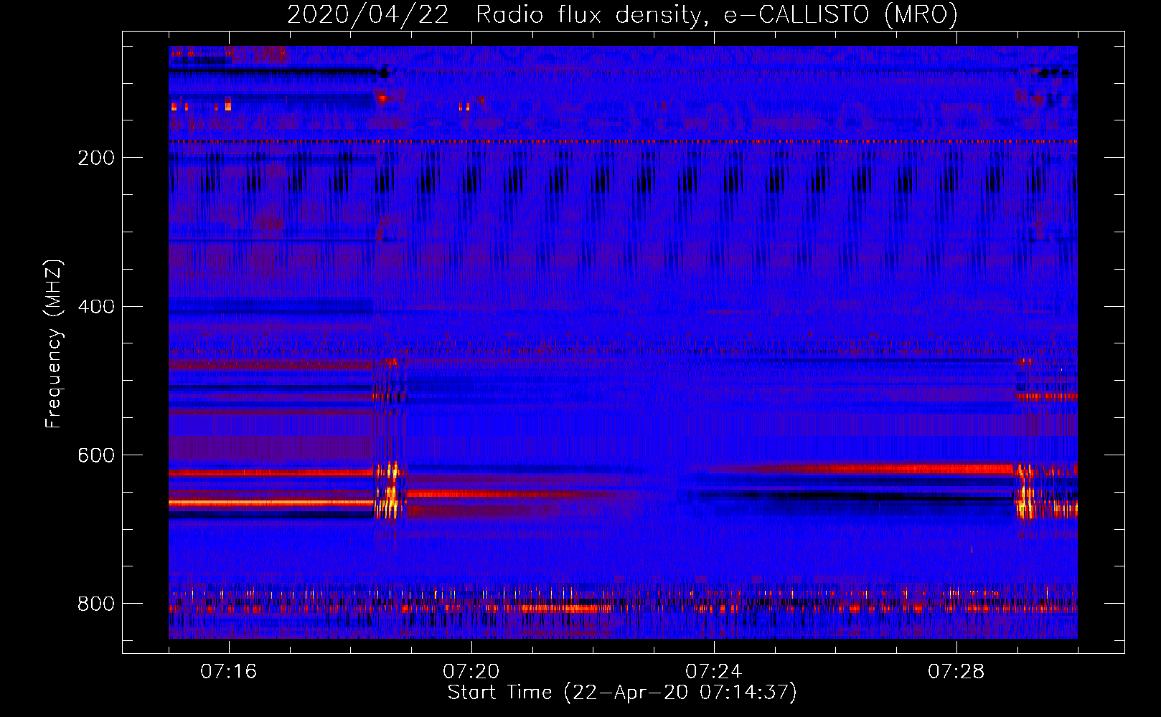Image resolution: width=1161 pixels, height=717 pixels.
Task: Click the 07:28 time tick label
Action: [x=956, y=672]
